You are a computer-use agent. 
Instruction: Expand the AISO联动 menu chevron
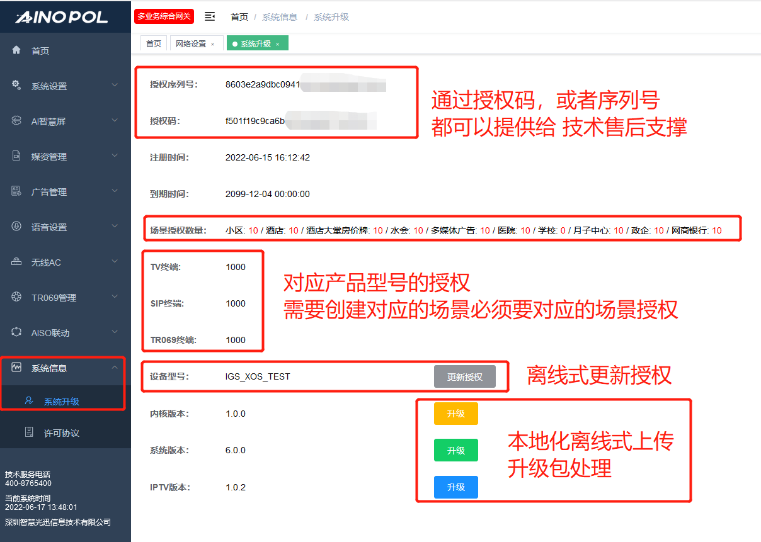point(114,332)
